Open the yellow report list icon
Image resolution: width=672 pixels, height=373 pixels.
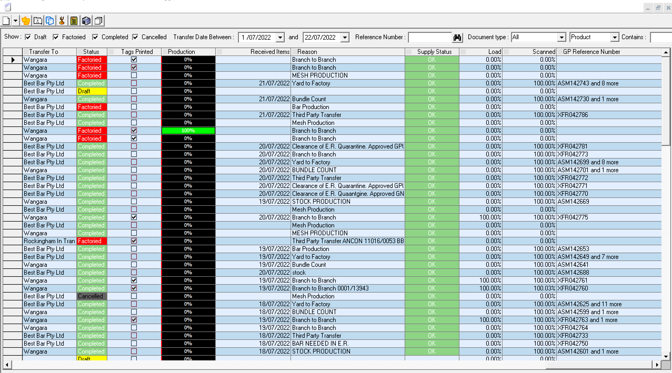point(74,21)
